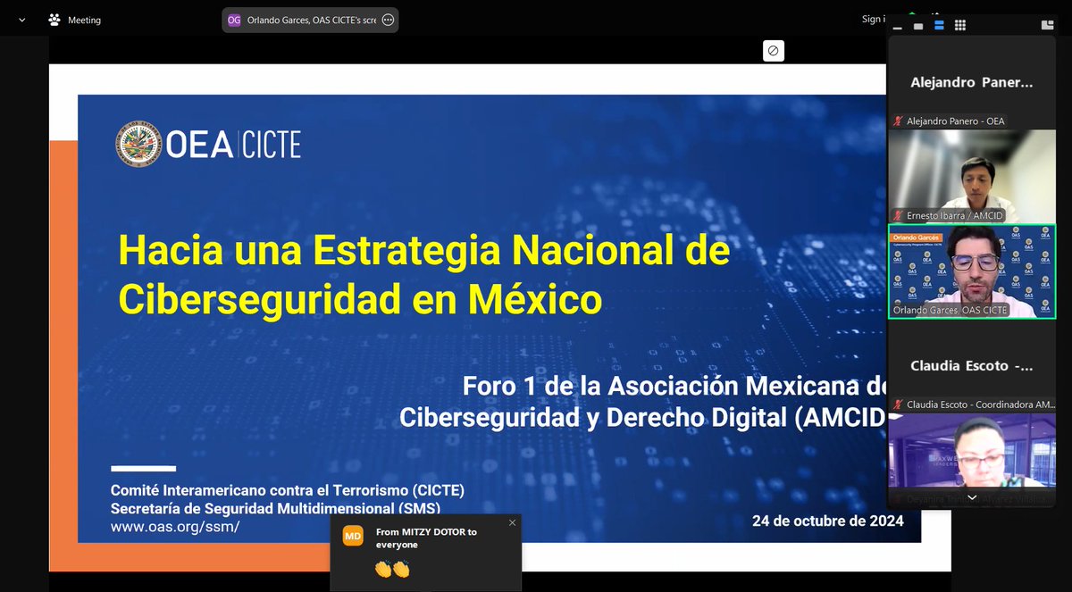
Task: Switch to single-video thumbnail view
Action: tap(918, 26)
